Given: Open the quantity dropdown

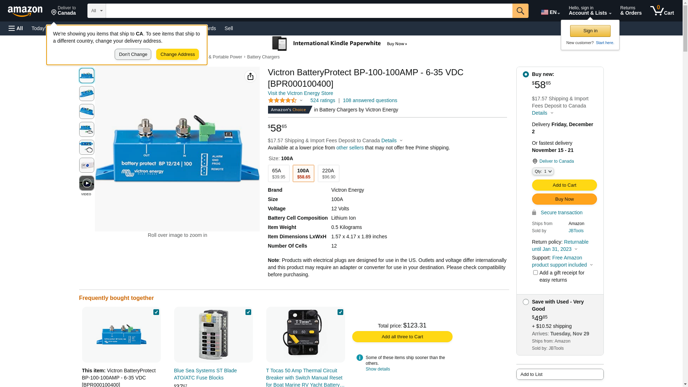Looking at the screenshot, I should coord(543,171).
